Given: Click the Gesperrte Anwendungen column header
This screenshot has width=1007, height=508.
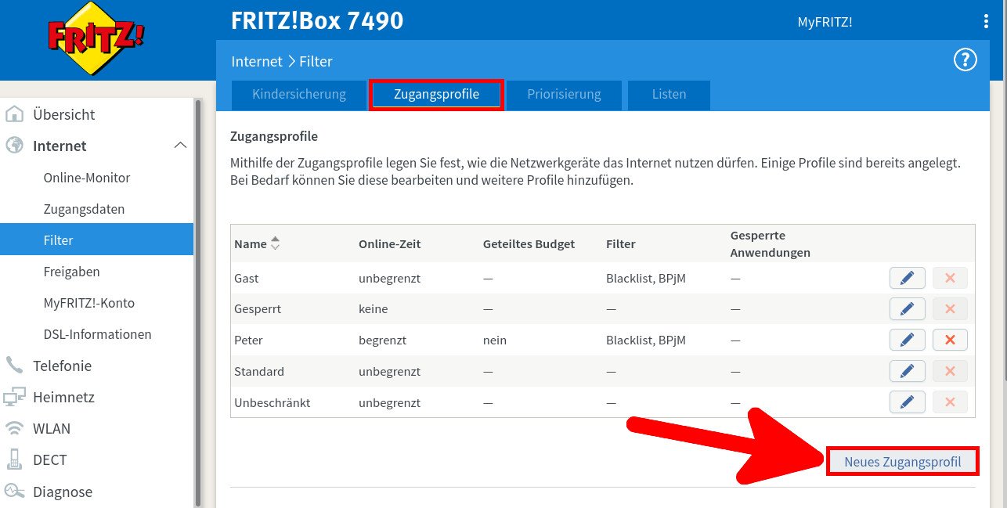Looking at the screenshot, I should point(770,244).
